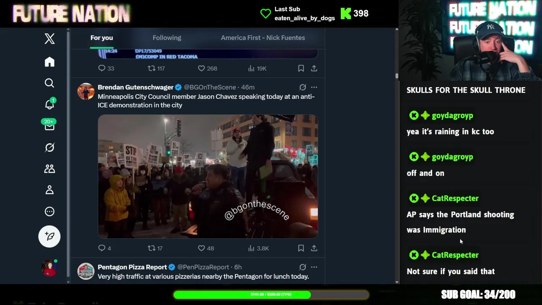Open the Pentagon Pizza Report name link
Screen dimensions: 542x305
(132, 267)
